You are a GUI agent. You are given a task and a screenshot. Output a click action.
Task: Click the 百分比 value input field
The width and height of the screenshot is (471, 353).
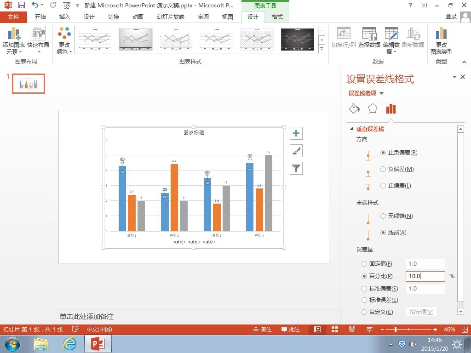tap(425, 276)
